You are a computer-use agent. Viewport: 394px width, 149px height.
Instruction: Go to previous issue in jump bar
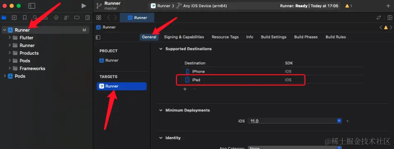[381, 27]
